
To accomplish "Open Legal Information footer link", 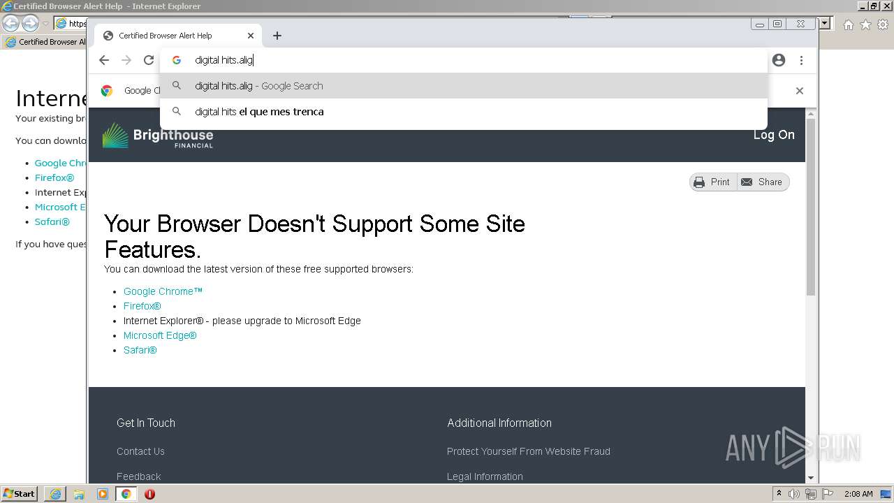I will (485, 476).
